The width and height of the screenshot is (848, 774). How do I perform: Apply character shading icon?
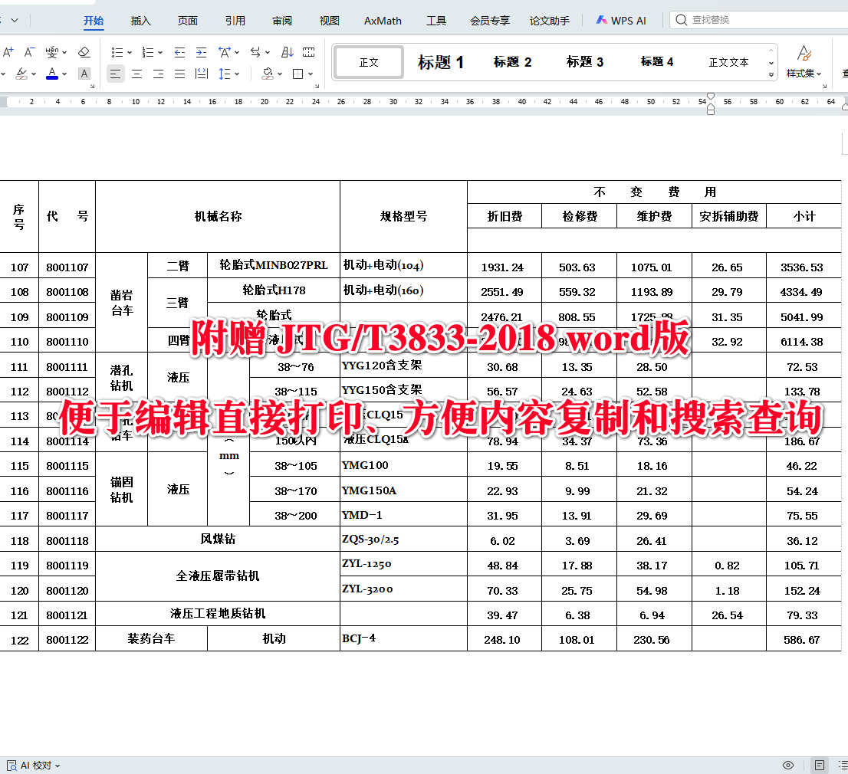84,74
